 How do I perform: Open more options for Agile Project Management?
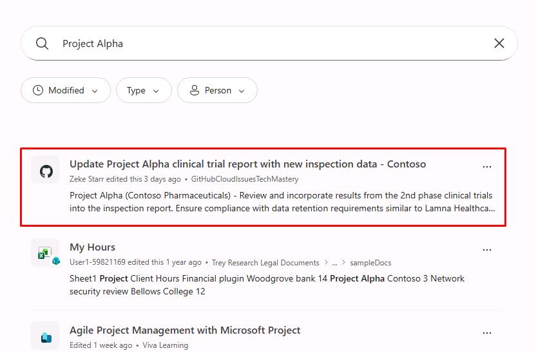[x=487, y=333]
